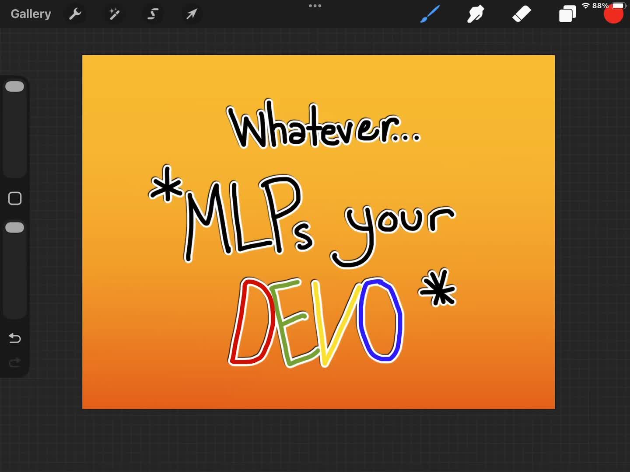This screenshot has height=472, width=630.
Task: Click the brush opacity slider handle
Action: pyautogui.click(x=14, y=228)
